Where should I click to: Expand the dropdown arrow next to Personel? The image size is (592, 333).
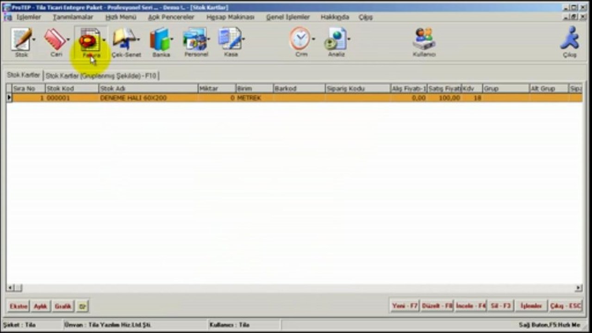click(x=208, y=39)
